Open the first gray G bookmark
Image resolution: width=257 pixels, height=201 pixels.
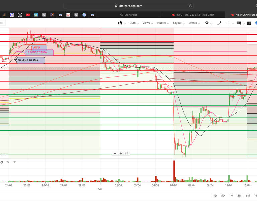(x=44, y=15)
